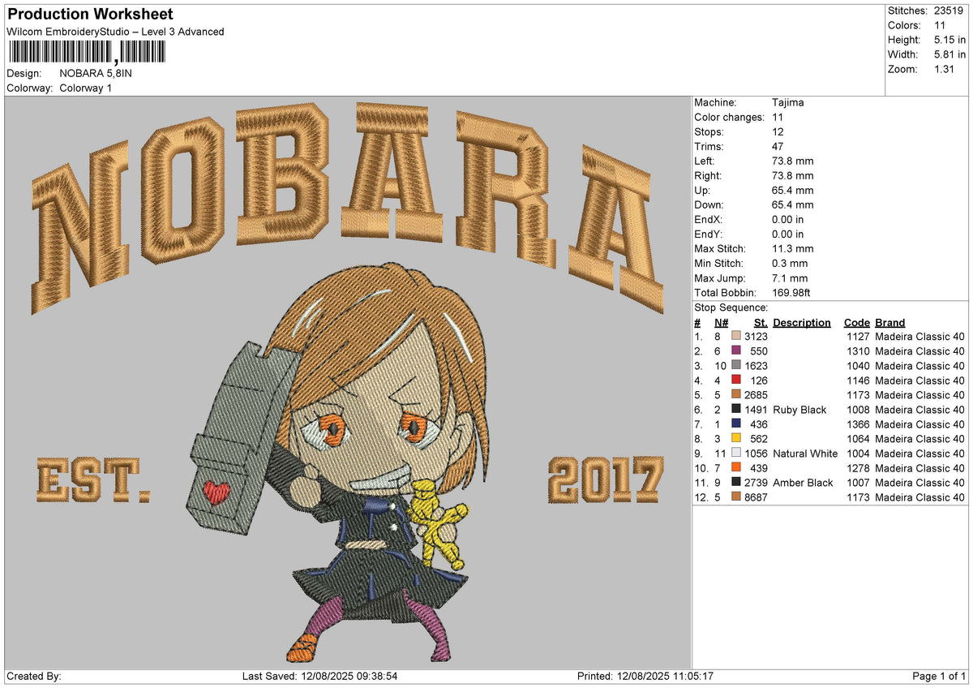Screen dimensions: 973x688
Task: Select the Natural White color swatch
Action: (735, 453)
